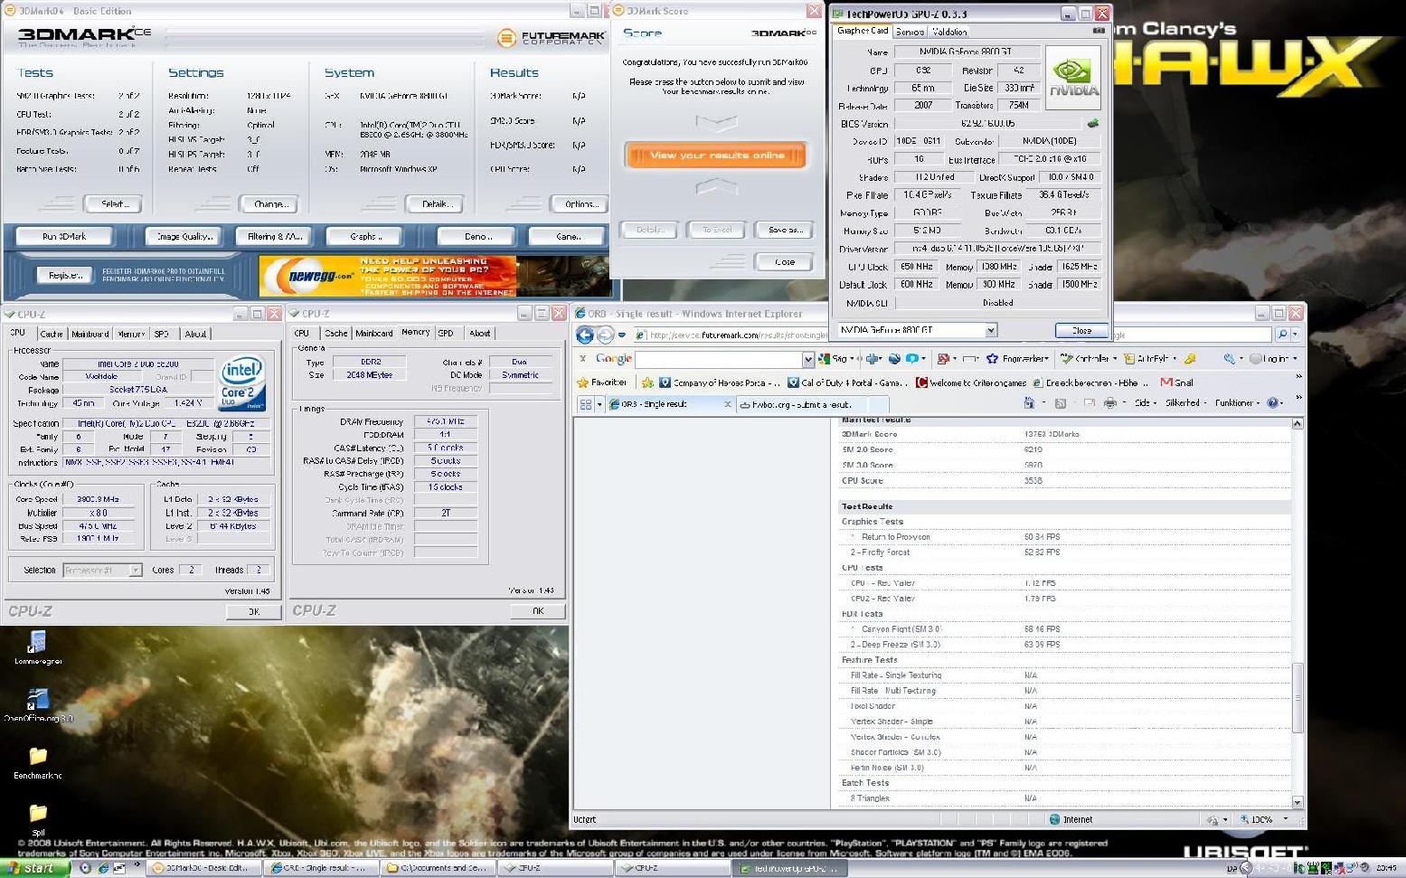Click the Google toolbar highlighter pen icon
This screenshot has width=1406, height=878.
(1190, 359)
